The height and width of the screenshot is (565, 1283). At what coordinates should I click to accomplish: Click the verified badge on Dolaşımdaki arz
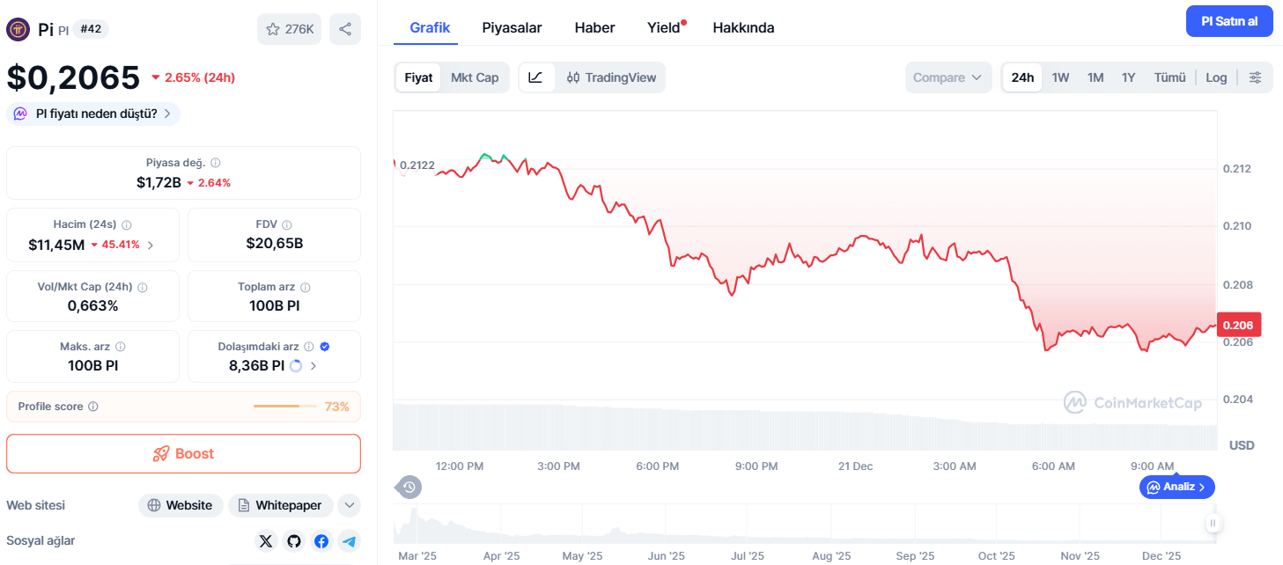click(325, 347)
